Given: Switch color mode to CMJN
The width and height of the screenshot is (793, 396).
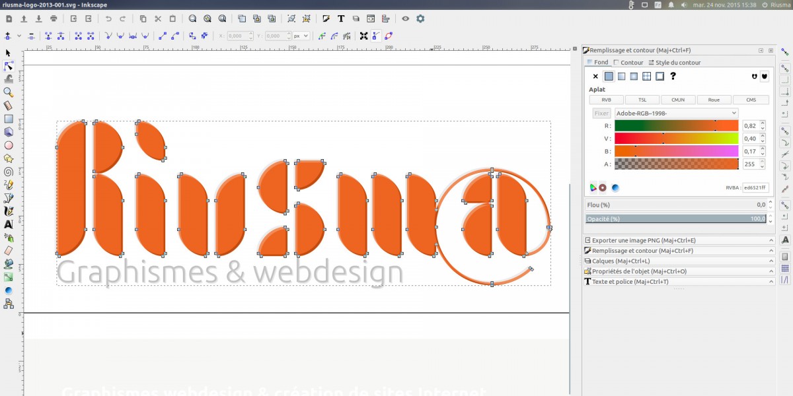Looking at the screenshot, I should [x=678, y=100].
